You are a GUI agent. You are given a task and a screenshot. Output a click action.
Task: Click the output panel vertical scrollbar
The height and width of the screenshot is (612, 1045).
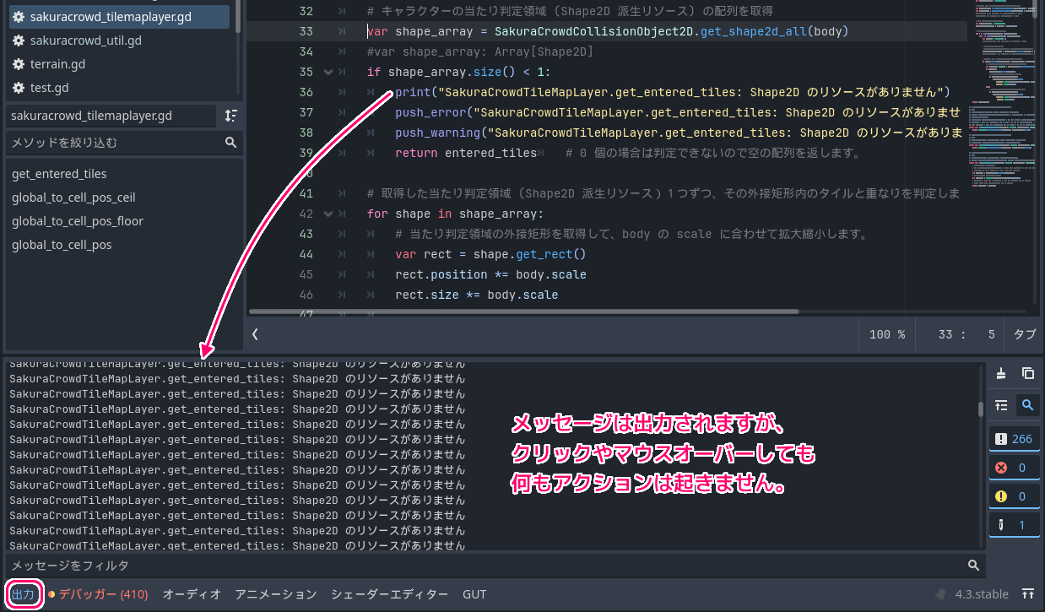tap(980, 409)
